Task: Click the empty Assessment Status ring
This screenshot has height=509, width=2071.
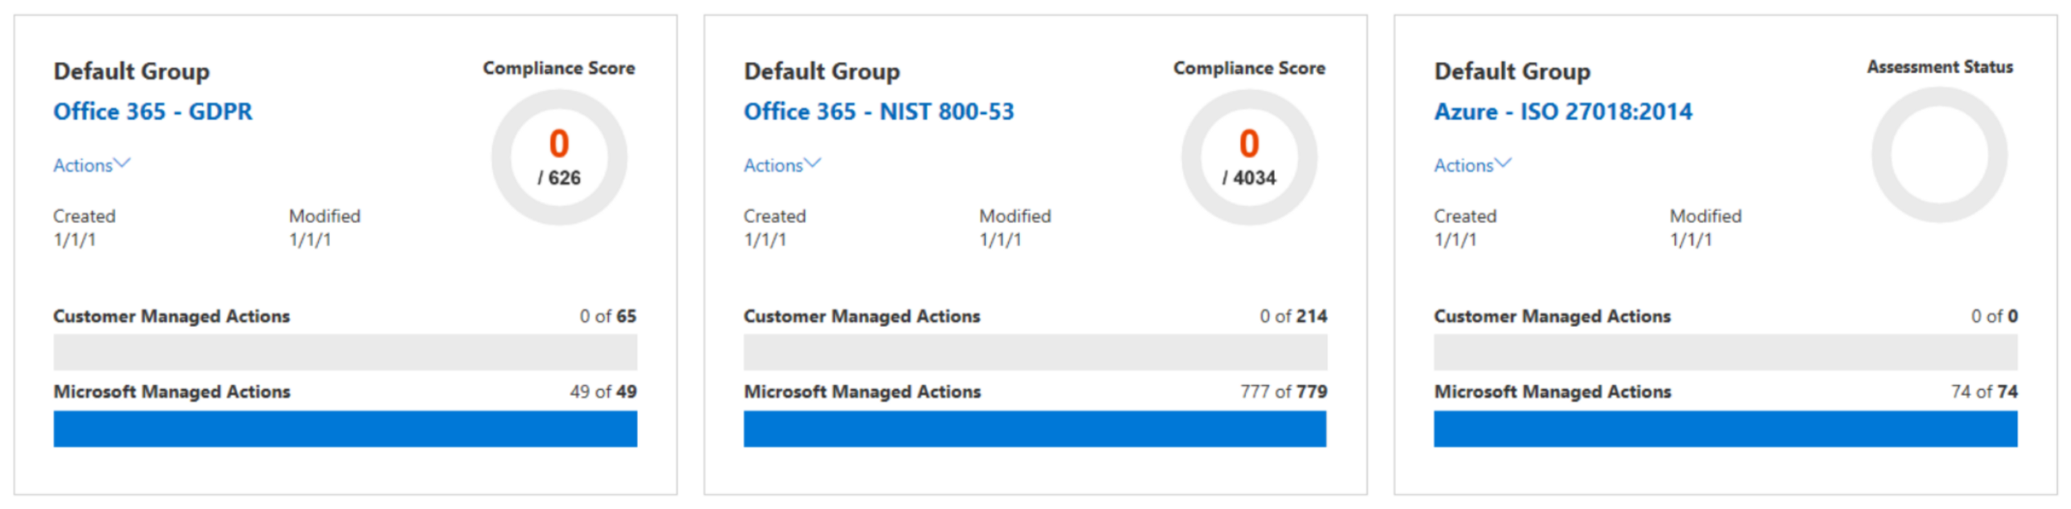Action: 1939,155
